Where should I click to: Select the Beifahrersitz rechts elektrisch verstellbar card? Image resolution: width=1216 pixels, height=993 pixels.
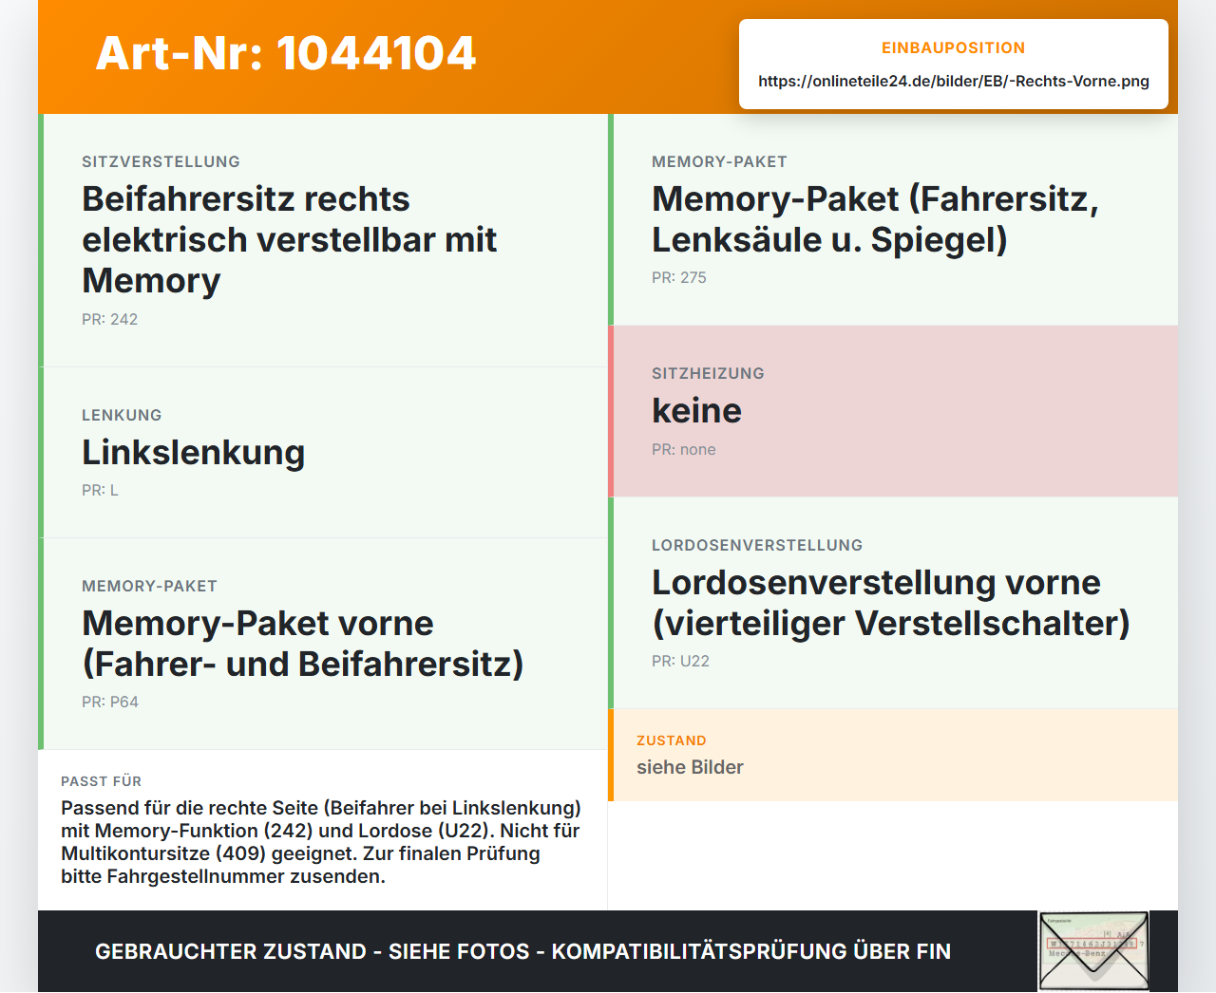[x=323, y=240]
